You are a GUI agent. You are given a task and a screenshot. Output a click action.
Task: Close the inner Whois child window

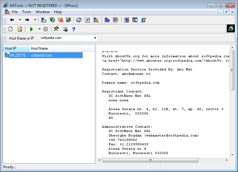tap(232, 12)
